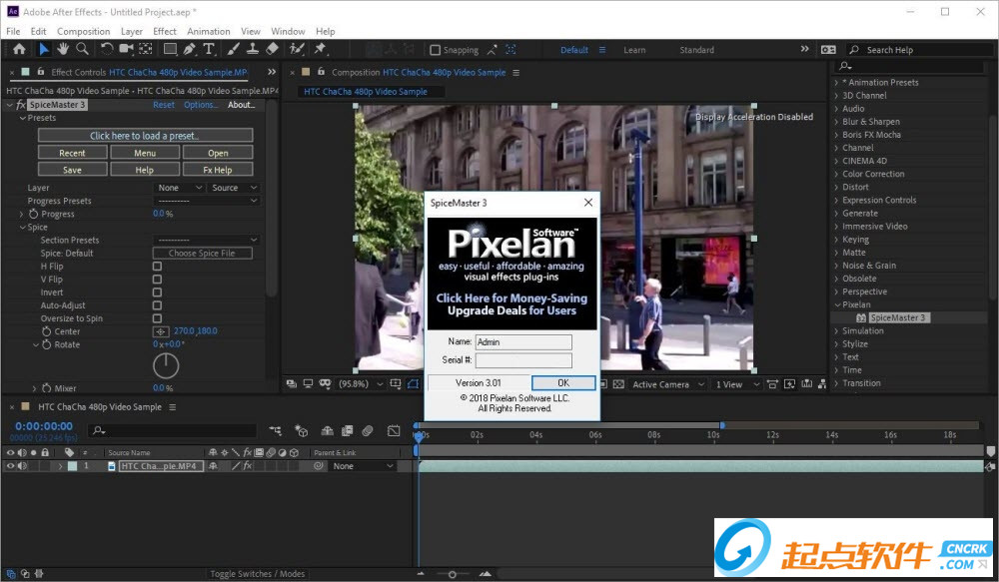
Task: Select the Puppet Pin tool
Action: (x=321, y=49)
